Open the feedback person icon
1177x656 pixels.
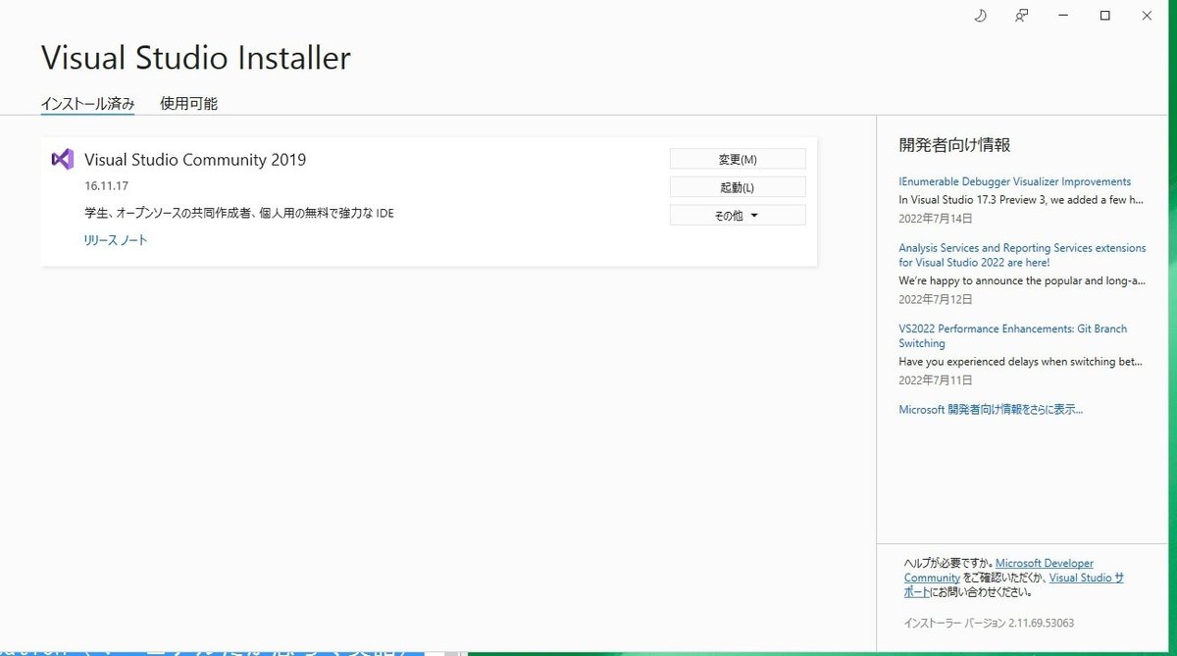[1022, 16]
